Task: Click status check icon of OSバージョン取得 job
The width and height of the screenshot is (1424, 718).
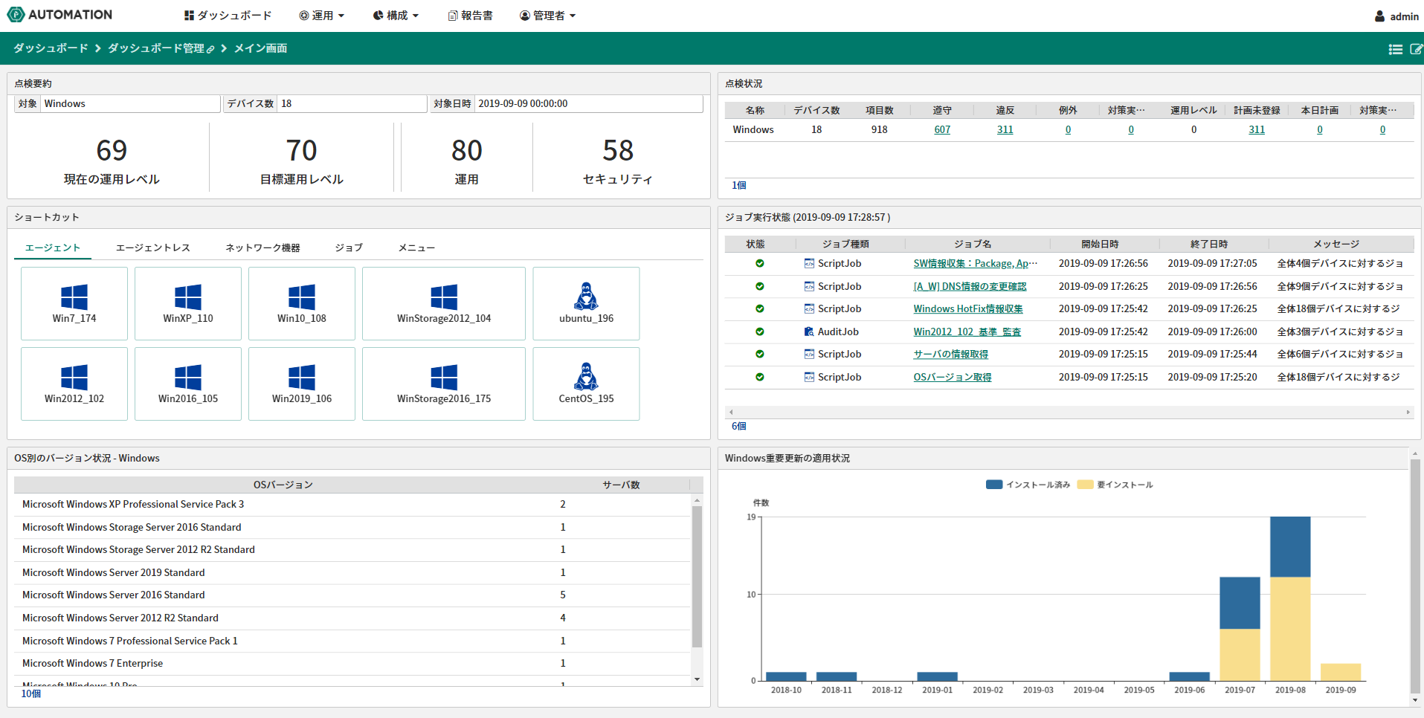Action: click(x=760, y=377)
